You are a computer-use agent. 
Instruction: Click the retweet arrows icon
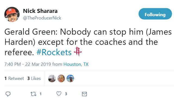[x=33, y=94]
